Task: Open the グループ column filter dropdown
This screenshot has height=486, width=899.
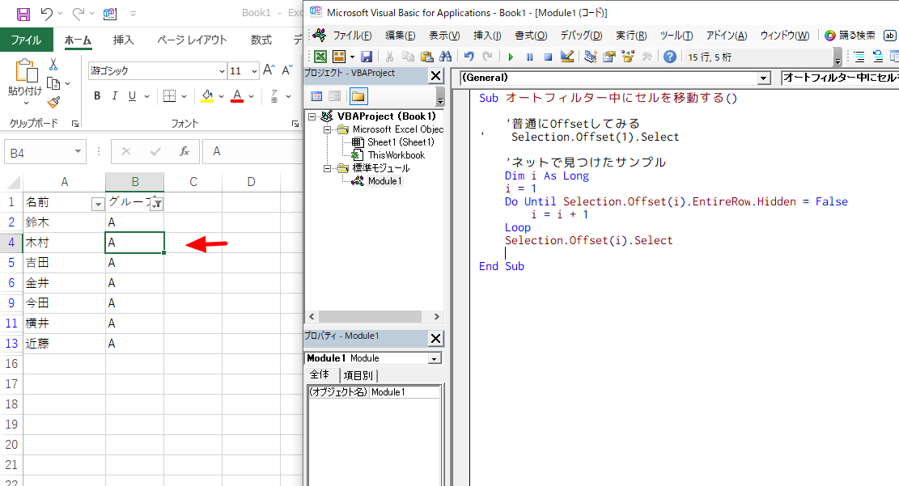Action: click(156, 204)
